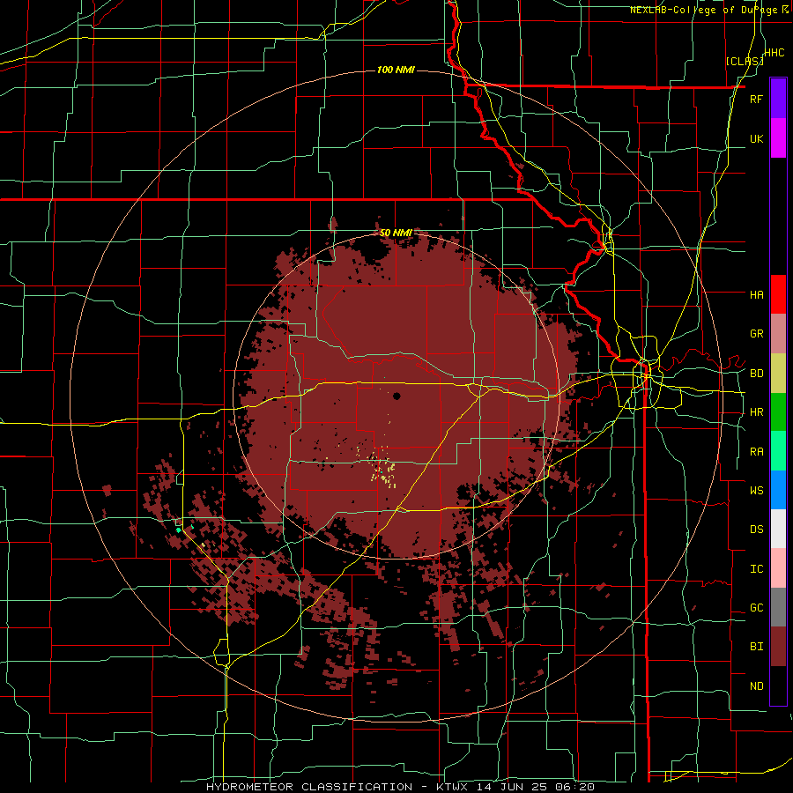Click the 50 NMI range ring label
Screen dimensions: 793x793
tap(396, 233)
